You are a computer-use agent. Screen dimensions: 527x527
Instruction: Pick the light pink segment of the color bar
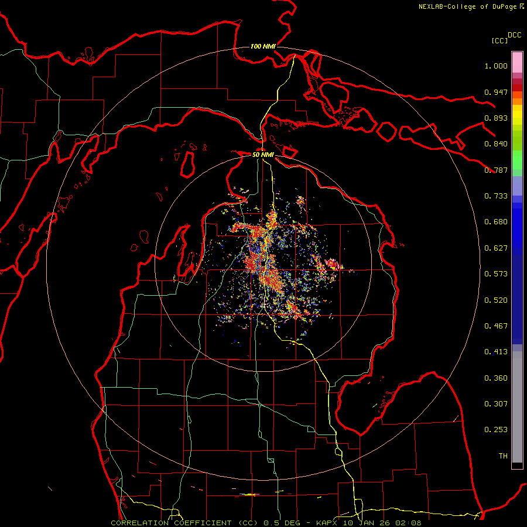pyautogui.click(x=517, y=63)
